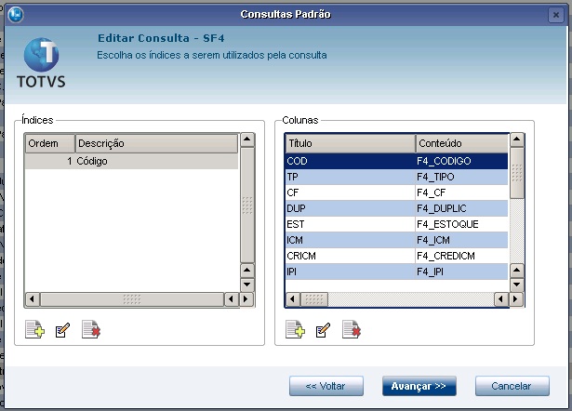572x411 pixels.
Task: Select the CF column row
Action: pyautogui.click(x=396, y=192)
